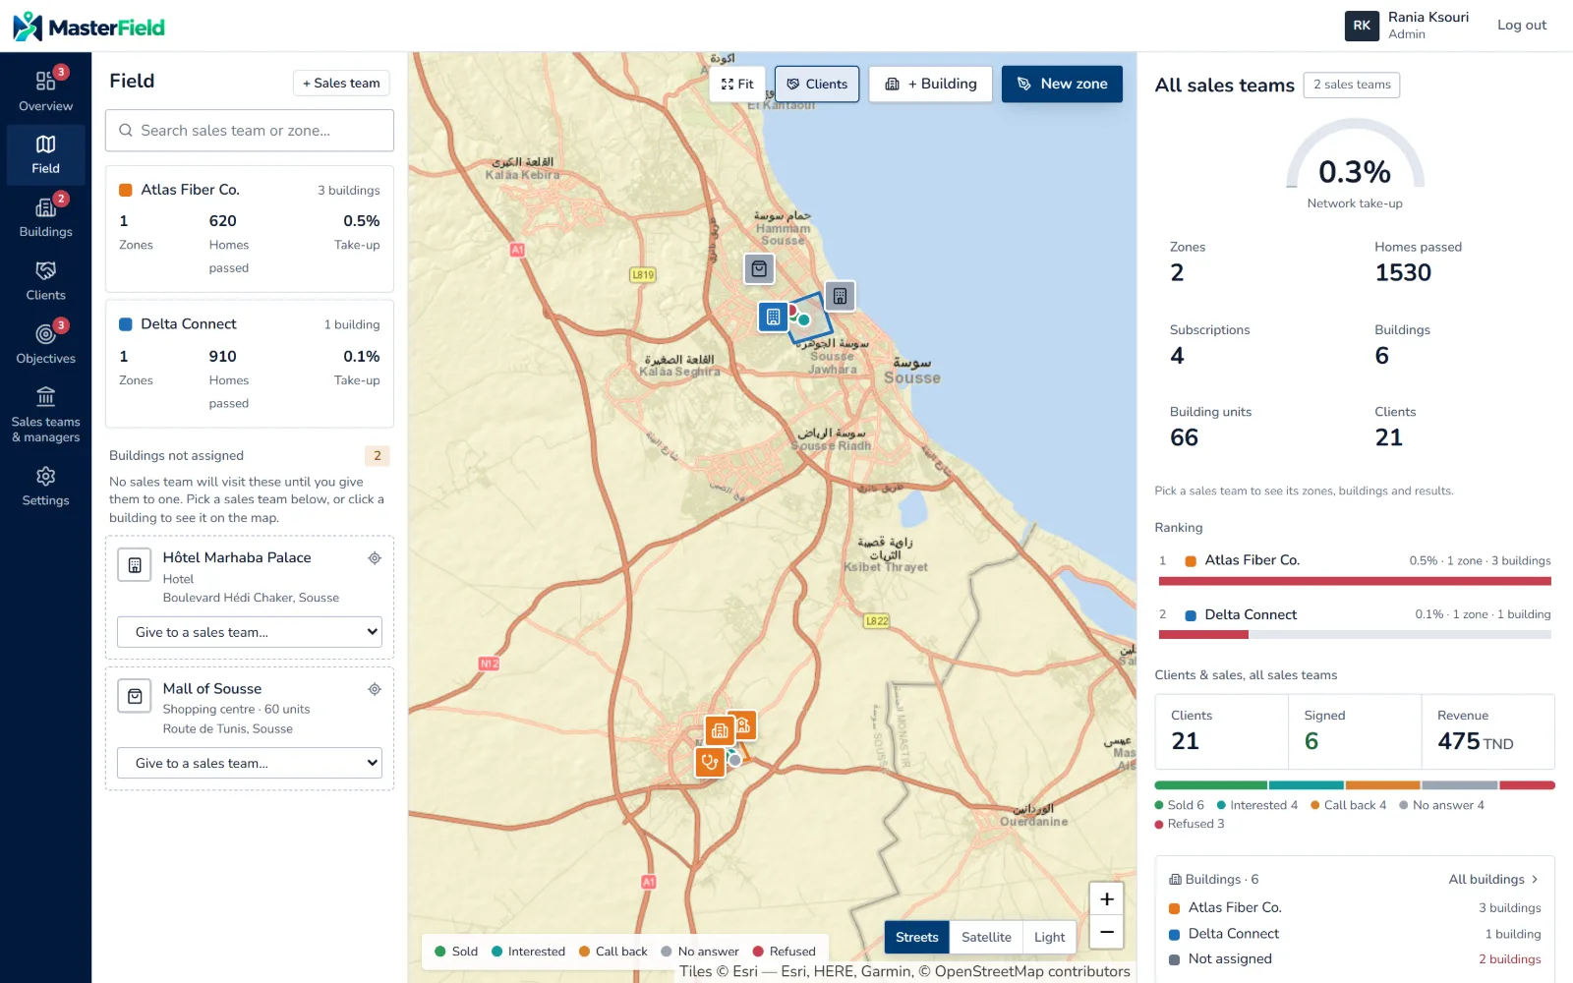Toggle the Clients map layer

click(817, 84)
